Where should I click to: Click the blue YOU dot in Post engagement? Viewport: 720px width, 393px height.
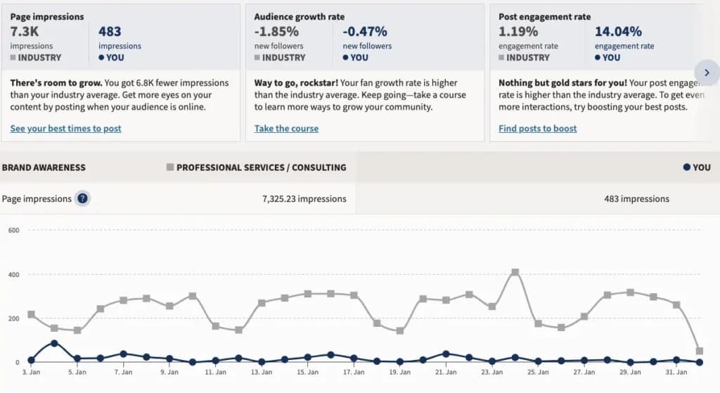[598, 58]
